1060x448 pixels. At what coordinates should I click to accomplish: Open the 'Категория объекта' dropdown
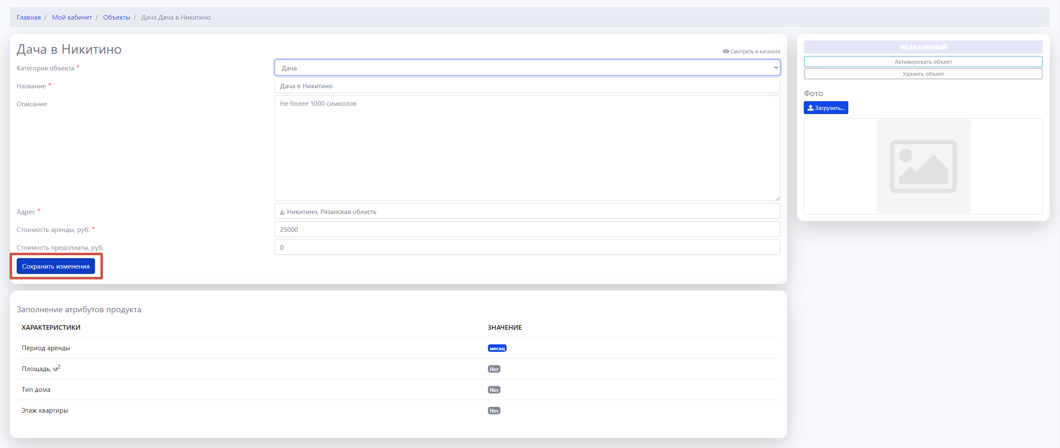[527, 68]
